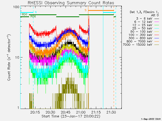Click the y-axis label '1'

(18, 108)
